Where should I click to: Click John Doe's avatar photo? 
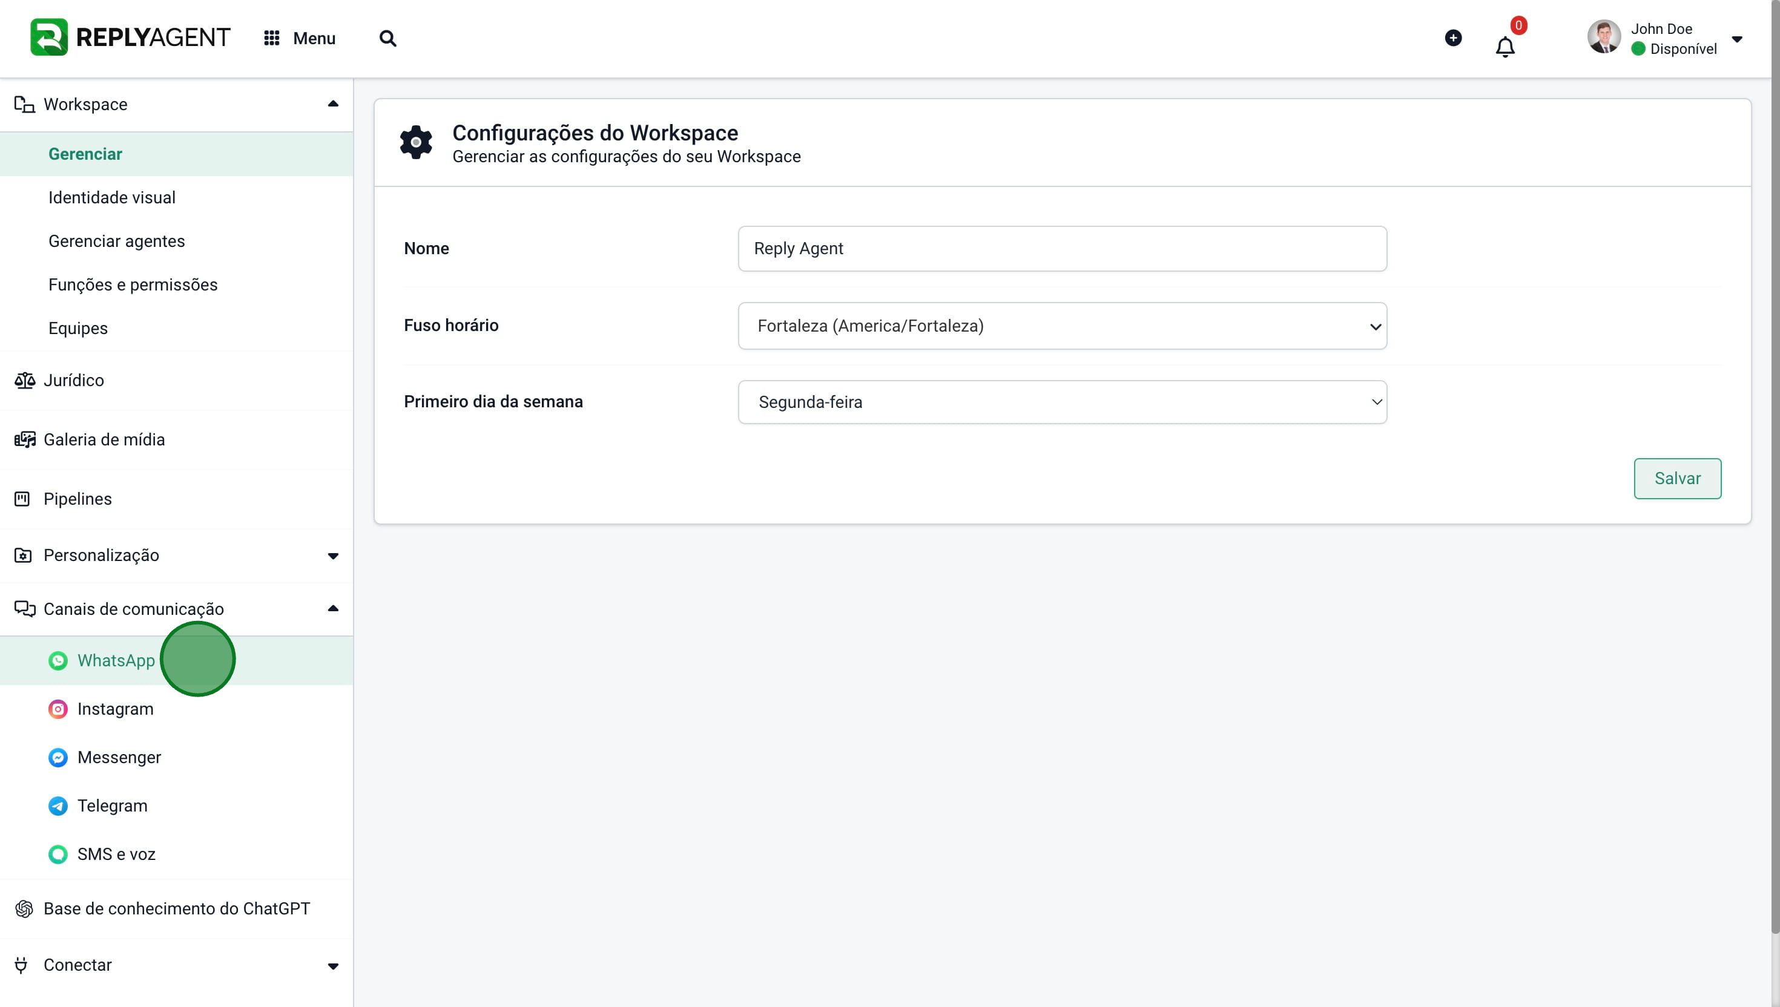coord(1604,38)
